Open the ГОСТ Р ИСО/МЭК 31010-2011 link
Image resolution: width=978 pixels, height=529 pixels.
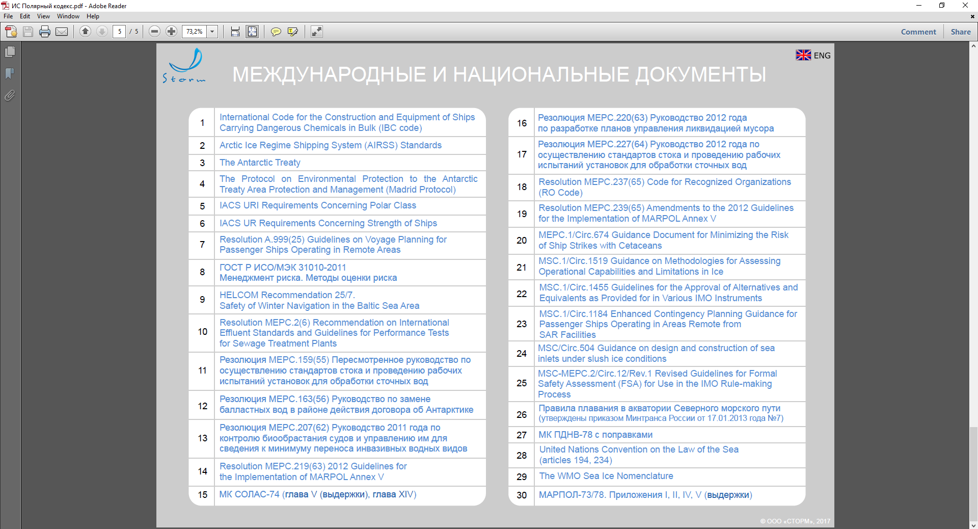coord(308,273)
